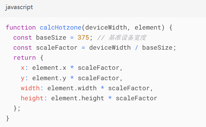The image size is (206, 127).
Task: Click element.height in the code
Action: (78, 98)
